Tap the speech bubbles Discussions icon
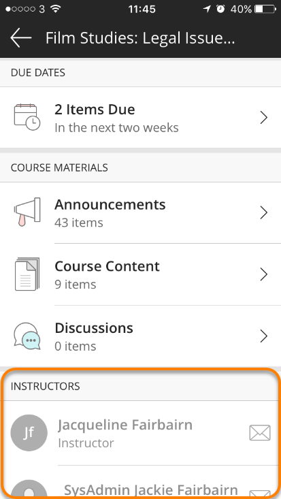This screenshot has height=499, width=281. click(27, 336)
